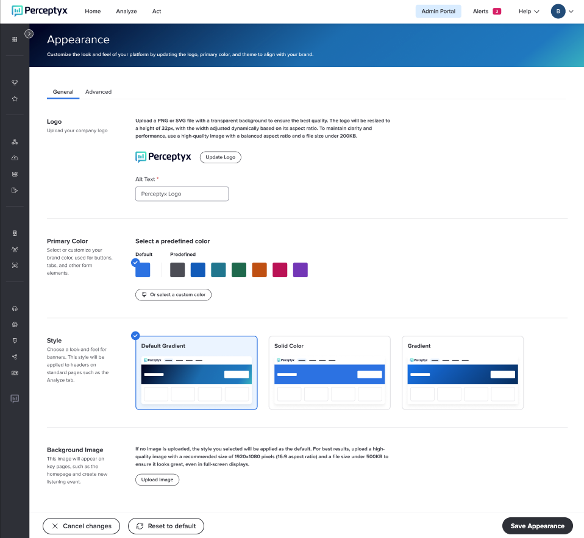Open the hierarchy nodes icon in sidebar
The height and width of the screenshot is (538, 584).
tap(15, 142)
